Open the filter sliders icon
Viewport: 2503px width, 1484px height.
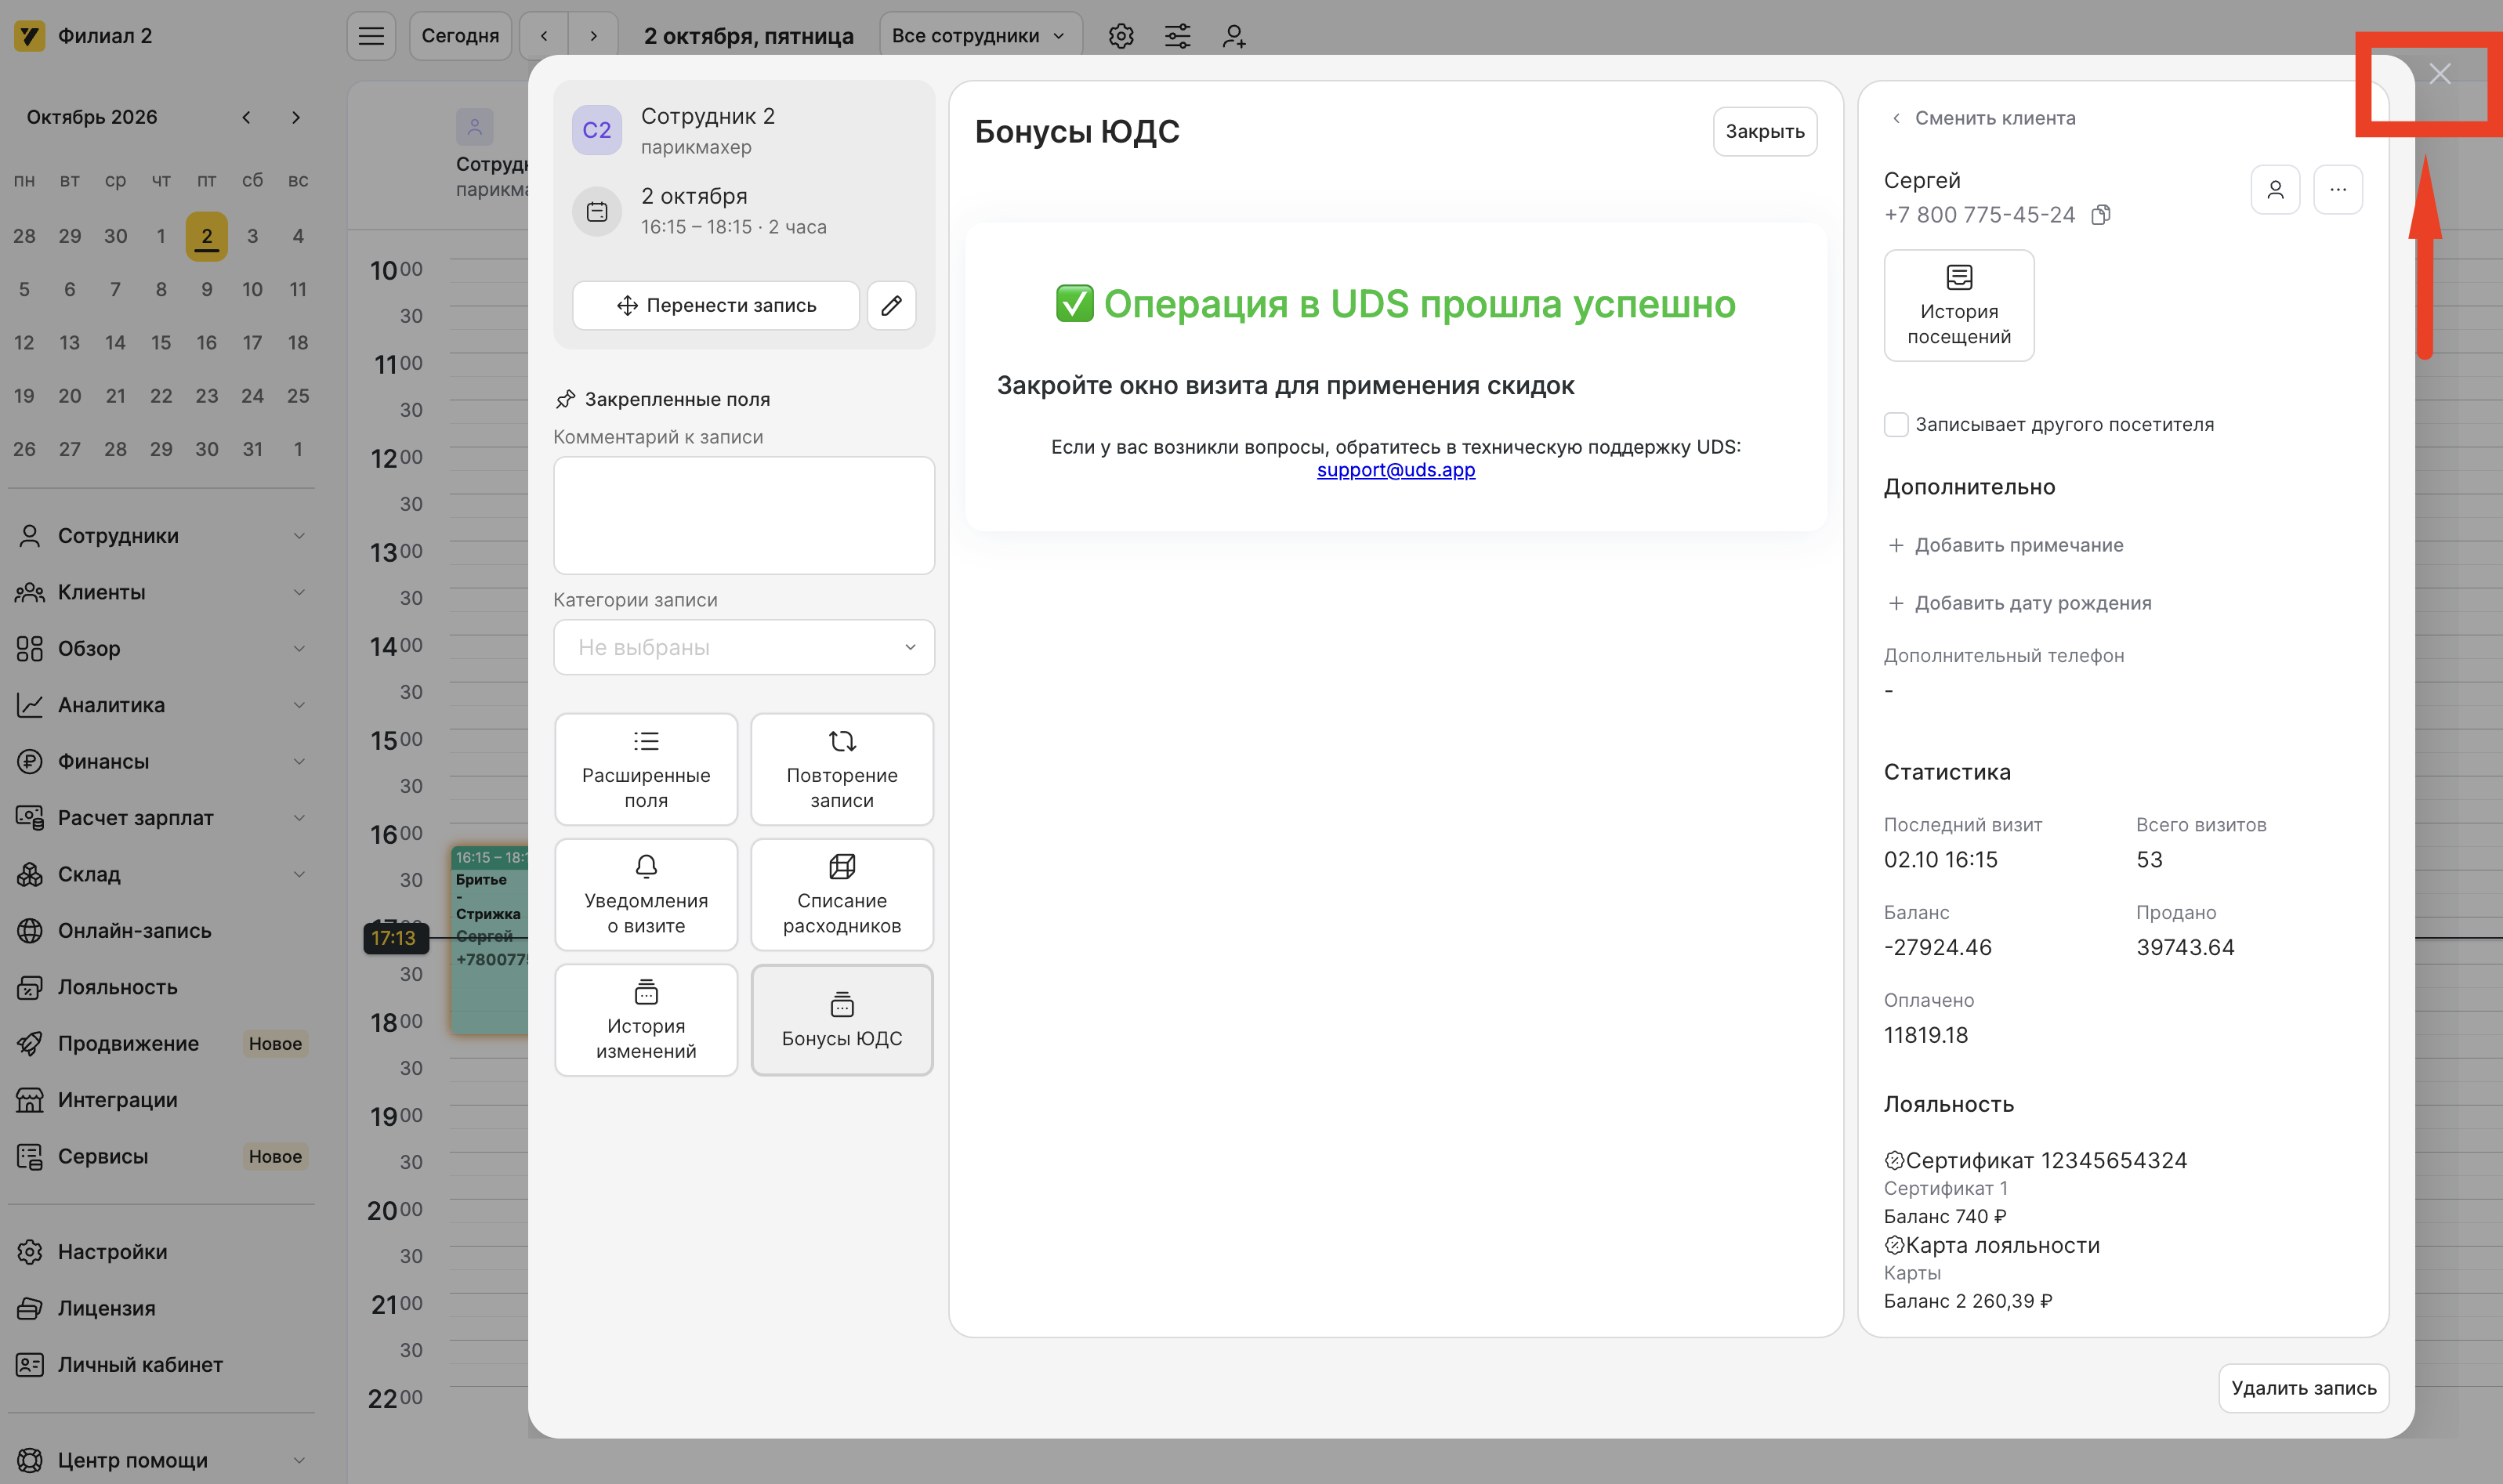coord(1177,36)
